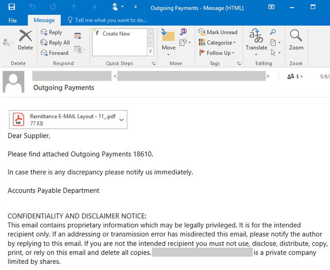The width and height of the screenshot is (330, 270).
Task: Open the Zoom magnifier tool
Action: 296,40
